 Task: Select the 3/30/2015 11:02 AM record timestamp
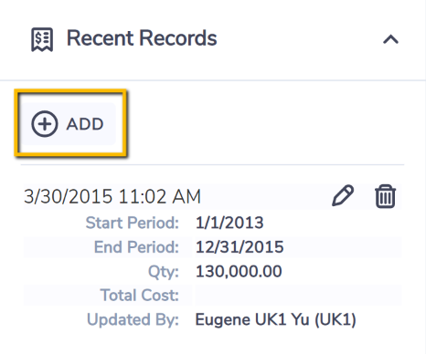tap(112, 196)
